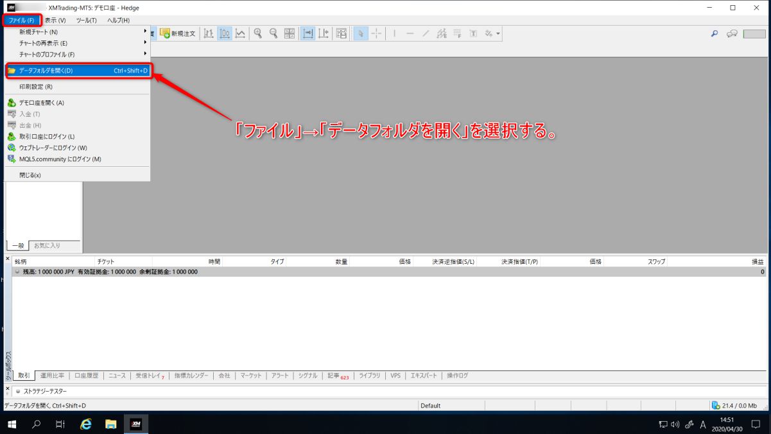
Task: Sort trades by the 損益 column header
Action: pos(758,262)
